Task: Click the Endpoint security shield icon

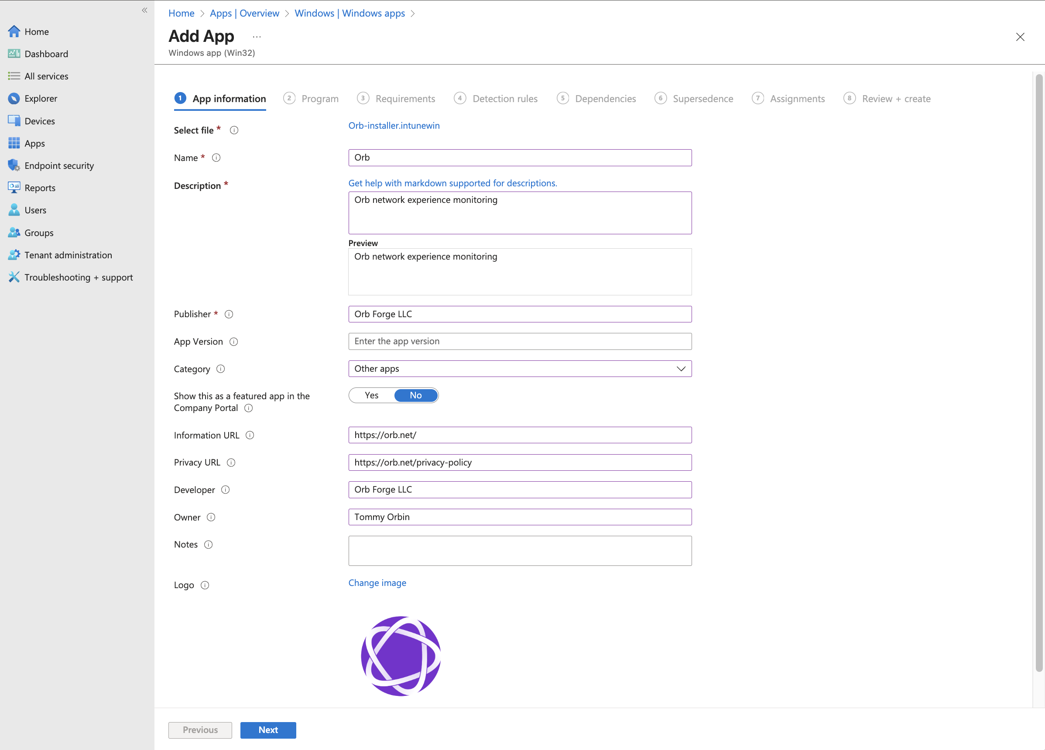Action: 14,165
